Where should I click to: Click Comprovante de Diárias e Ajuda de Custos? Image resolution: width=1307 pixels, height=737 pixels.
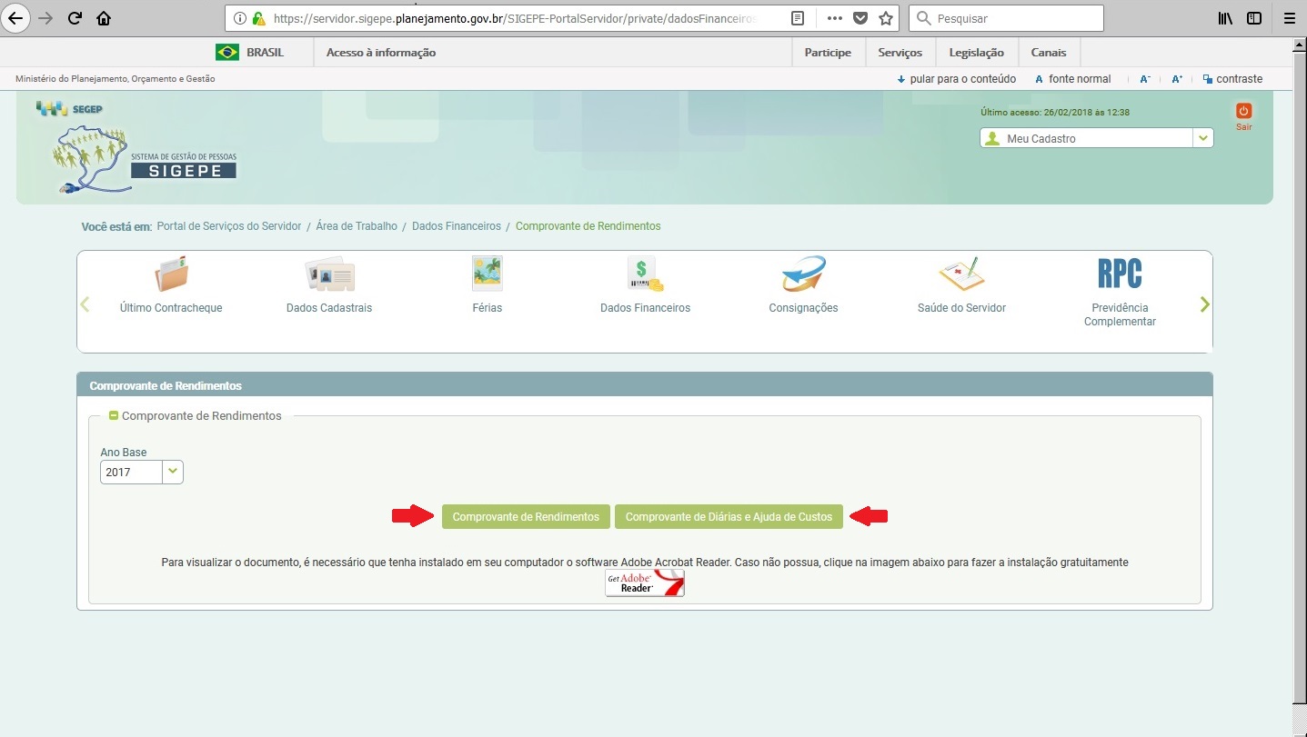click(729, 517)
